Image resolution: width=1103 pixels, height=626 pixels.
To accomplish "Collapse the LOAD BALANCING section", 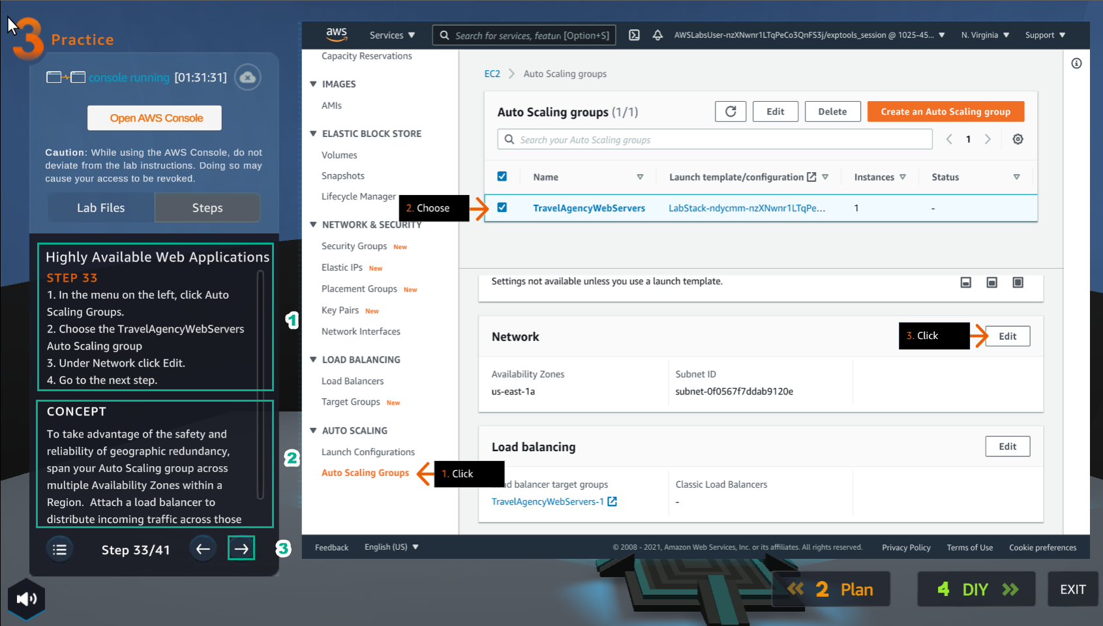I will coord(313,359).
